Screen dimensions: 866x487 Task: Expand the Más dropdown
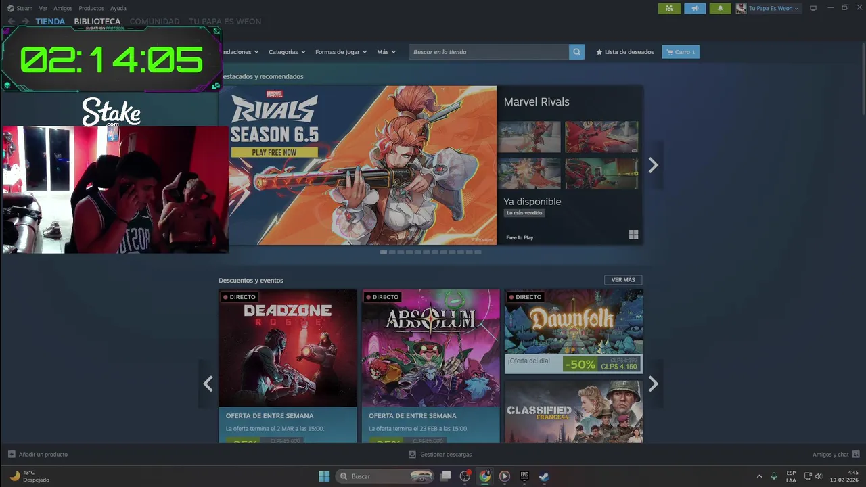click(386, 52)
